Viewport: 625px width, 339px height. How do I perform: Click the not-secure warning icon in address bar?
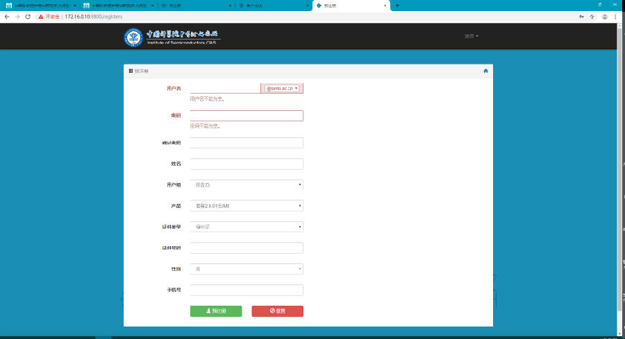point(42,16)
